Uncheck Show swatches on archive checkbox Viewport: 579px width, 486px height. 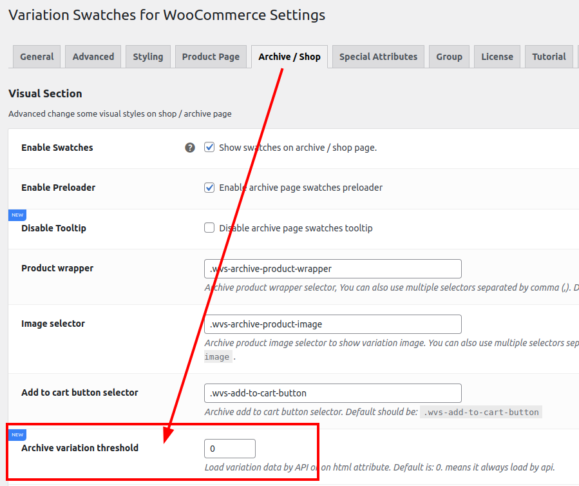(x=209, y=147)
